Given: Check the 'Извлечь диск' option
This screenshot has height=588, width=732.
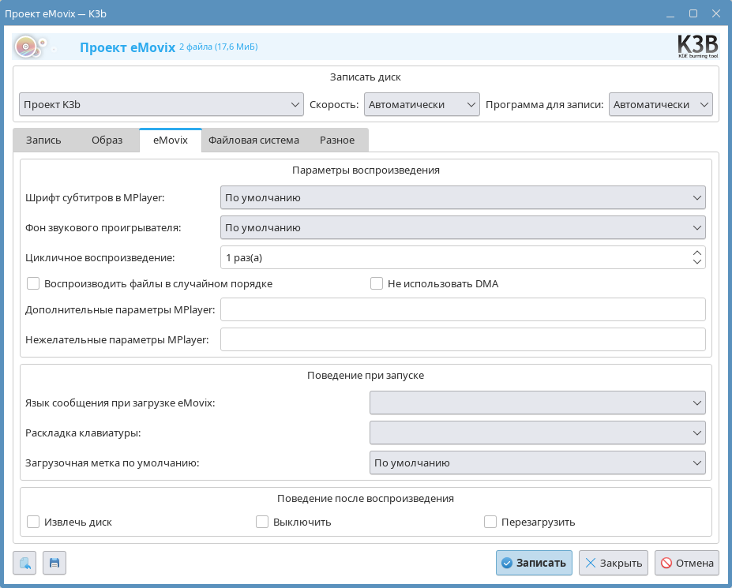Looking at the screenshot, I should [x=33, y=522].
